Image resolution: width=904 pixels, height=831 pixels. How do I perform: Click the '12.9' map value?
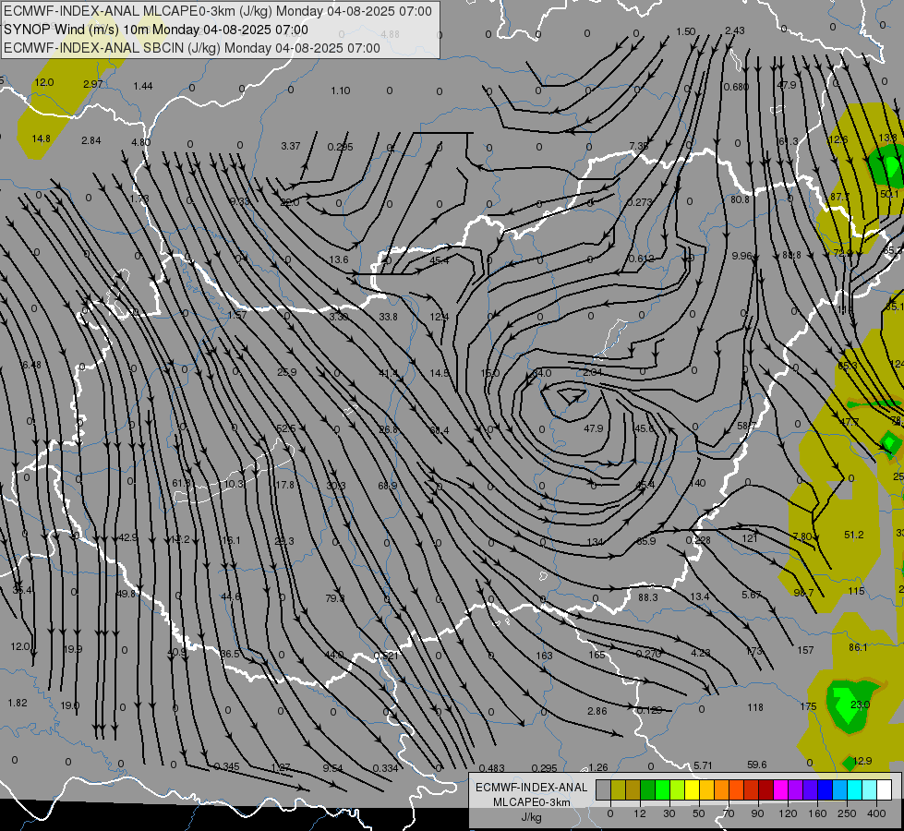(862, 761)
